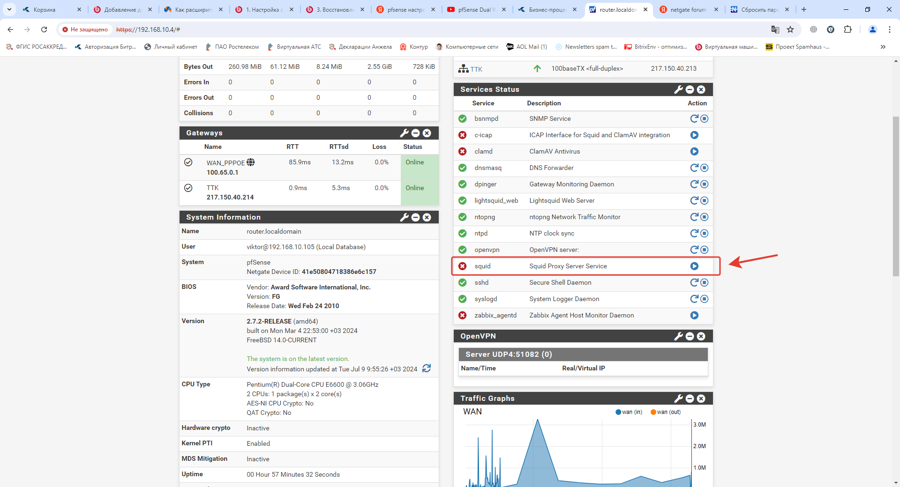900x487 pixels.
Task: Close the router.localdomain tab
Action: [x=645, y=9]
